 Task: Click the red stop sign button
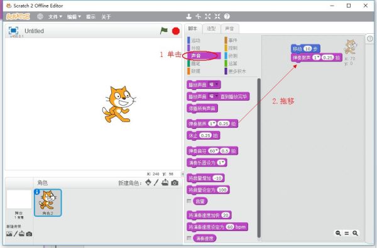coord(176,31)
